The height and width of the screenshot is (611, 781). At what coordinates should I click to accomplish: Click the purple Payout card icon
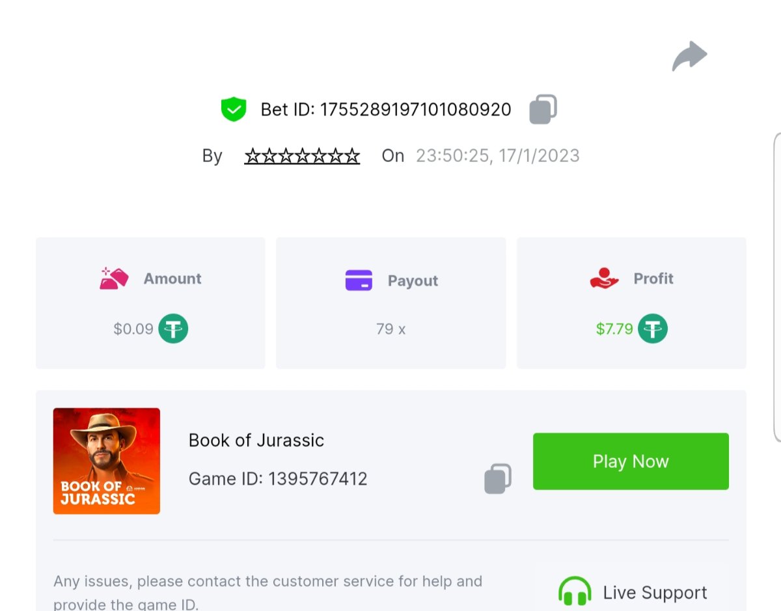(x=359, y=280)
